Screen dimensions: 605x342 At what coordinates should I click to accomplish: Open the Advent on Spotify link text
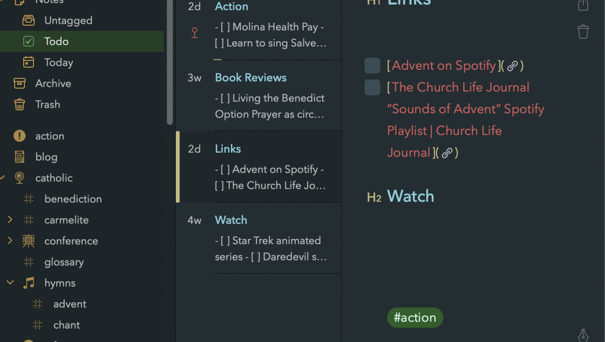[444, 66]
